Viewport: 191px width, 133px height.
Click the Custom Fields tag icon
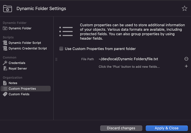pyautogui.click(x=5, y=94)
